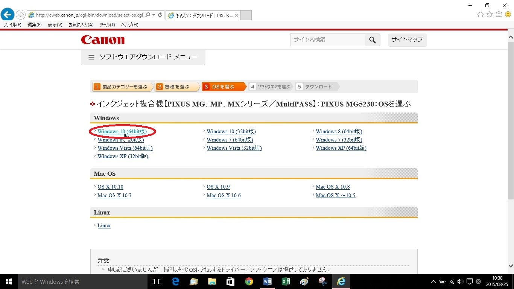Click the smiley feedback icon
The width and height of the screenshot is (514, 289).
tap(508, 15)
